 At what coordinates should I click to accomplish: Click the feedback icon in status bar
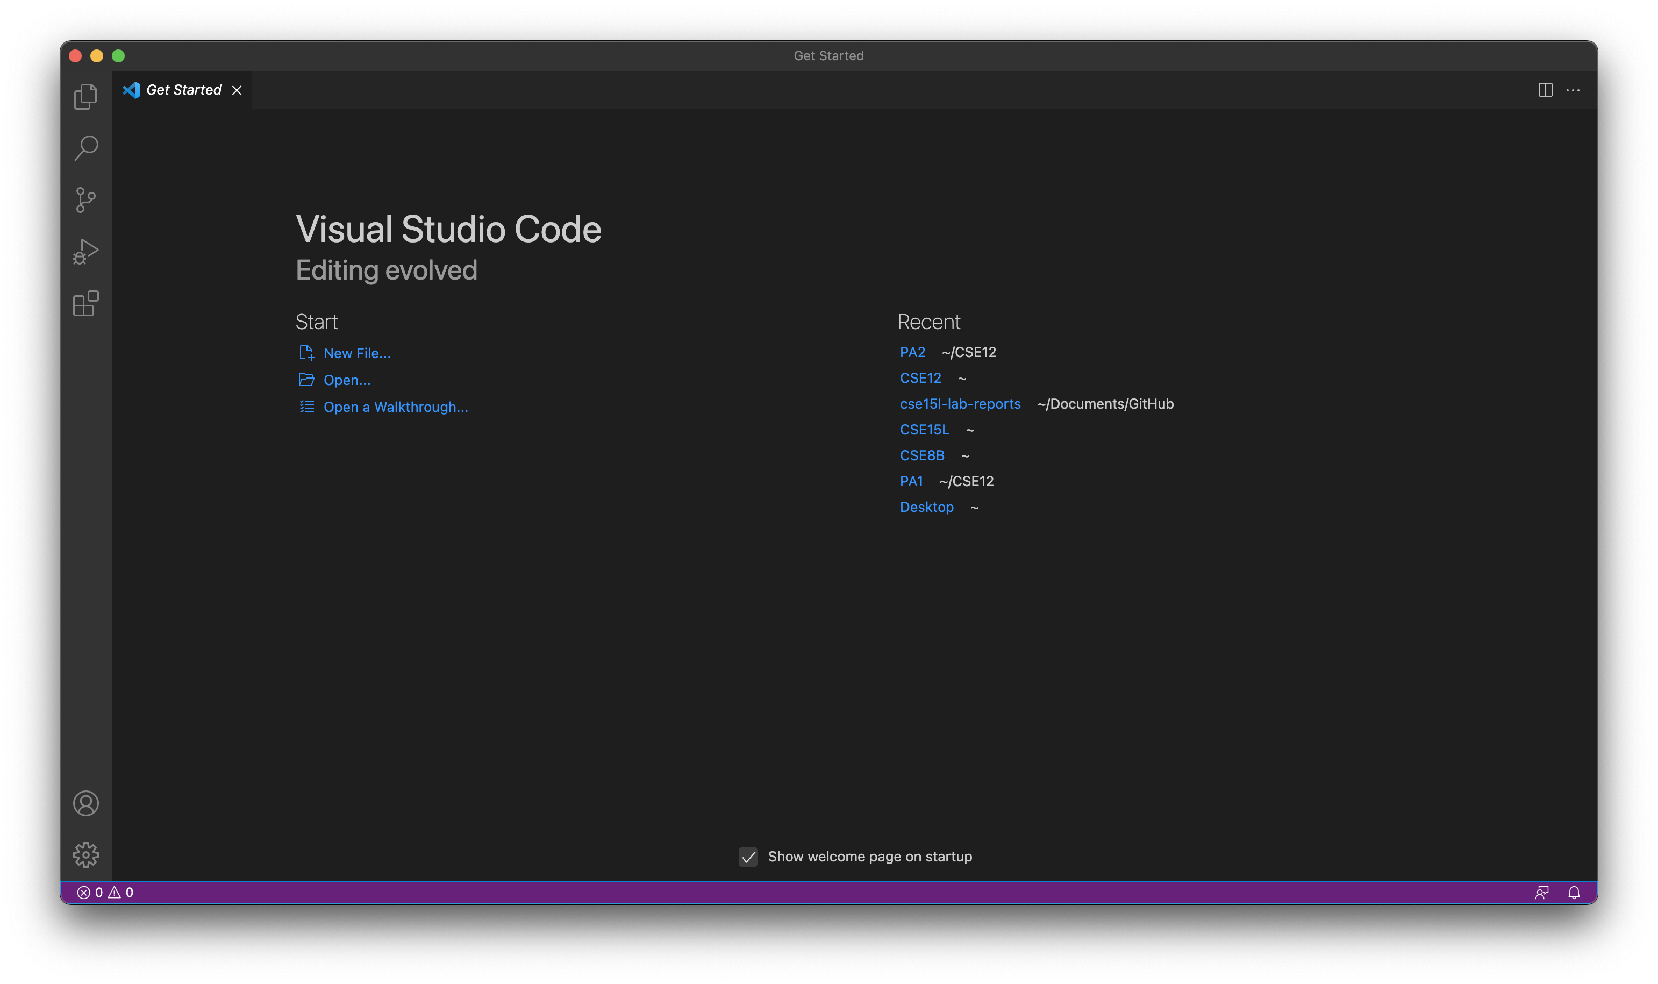point(1541,893)
